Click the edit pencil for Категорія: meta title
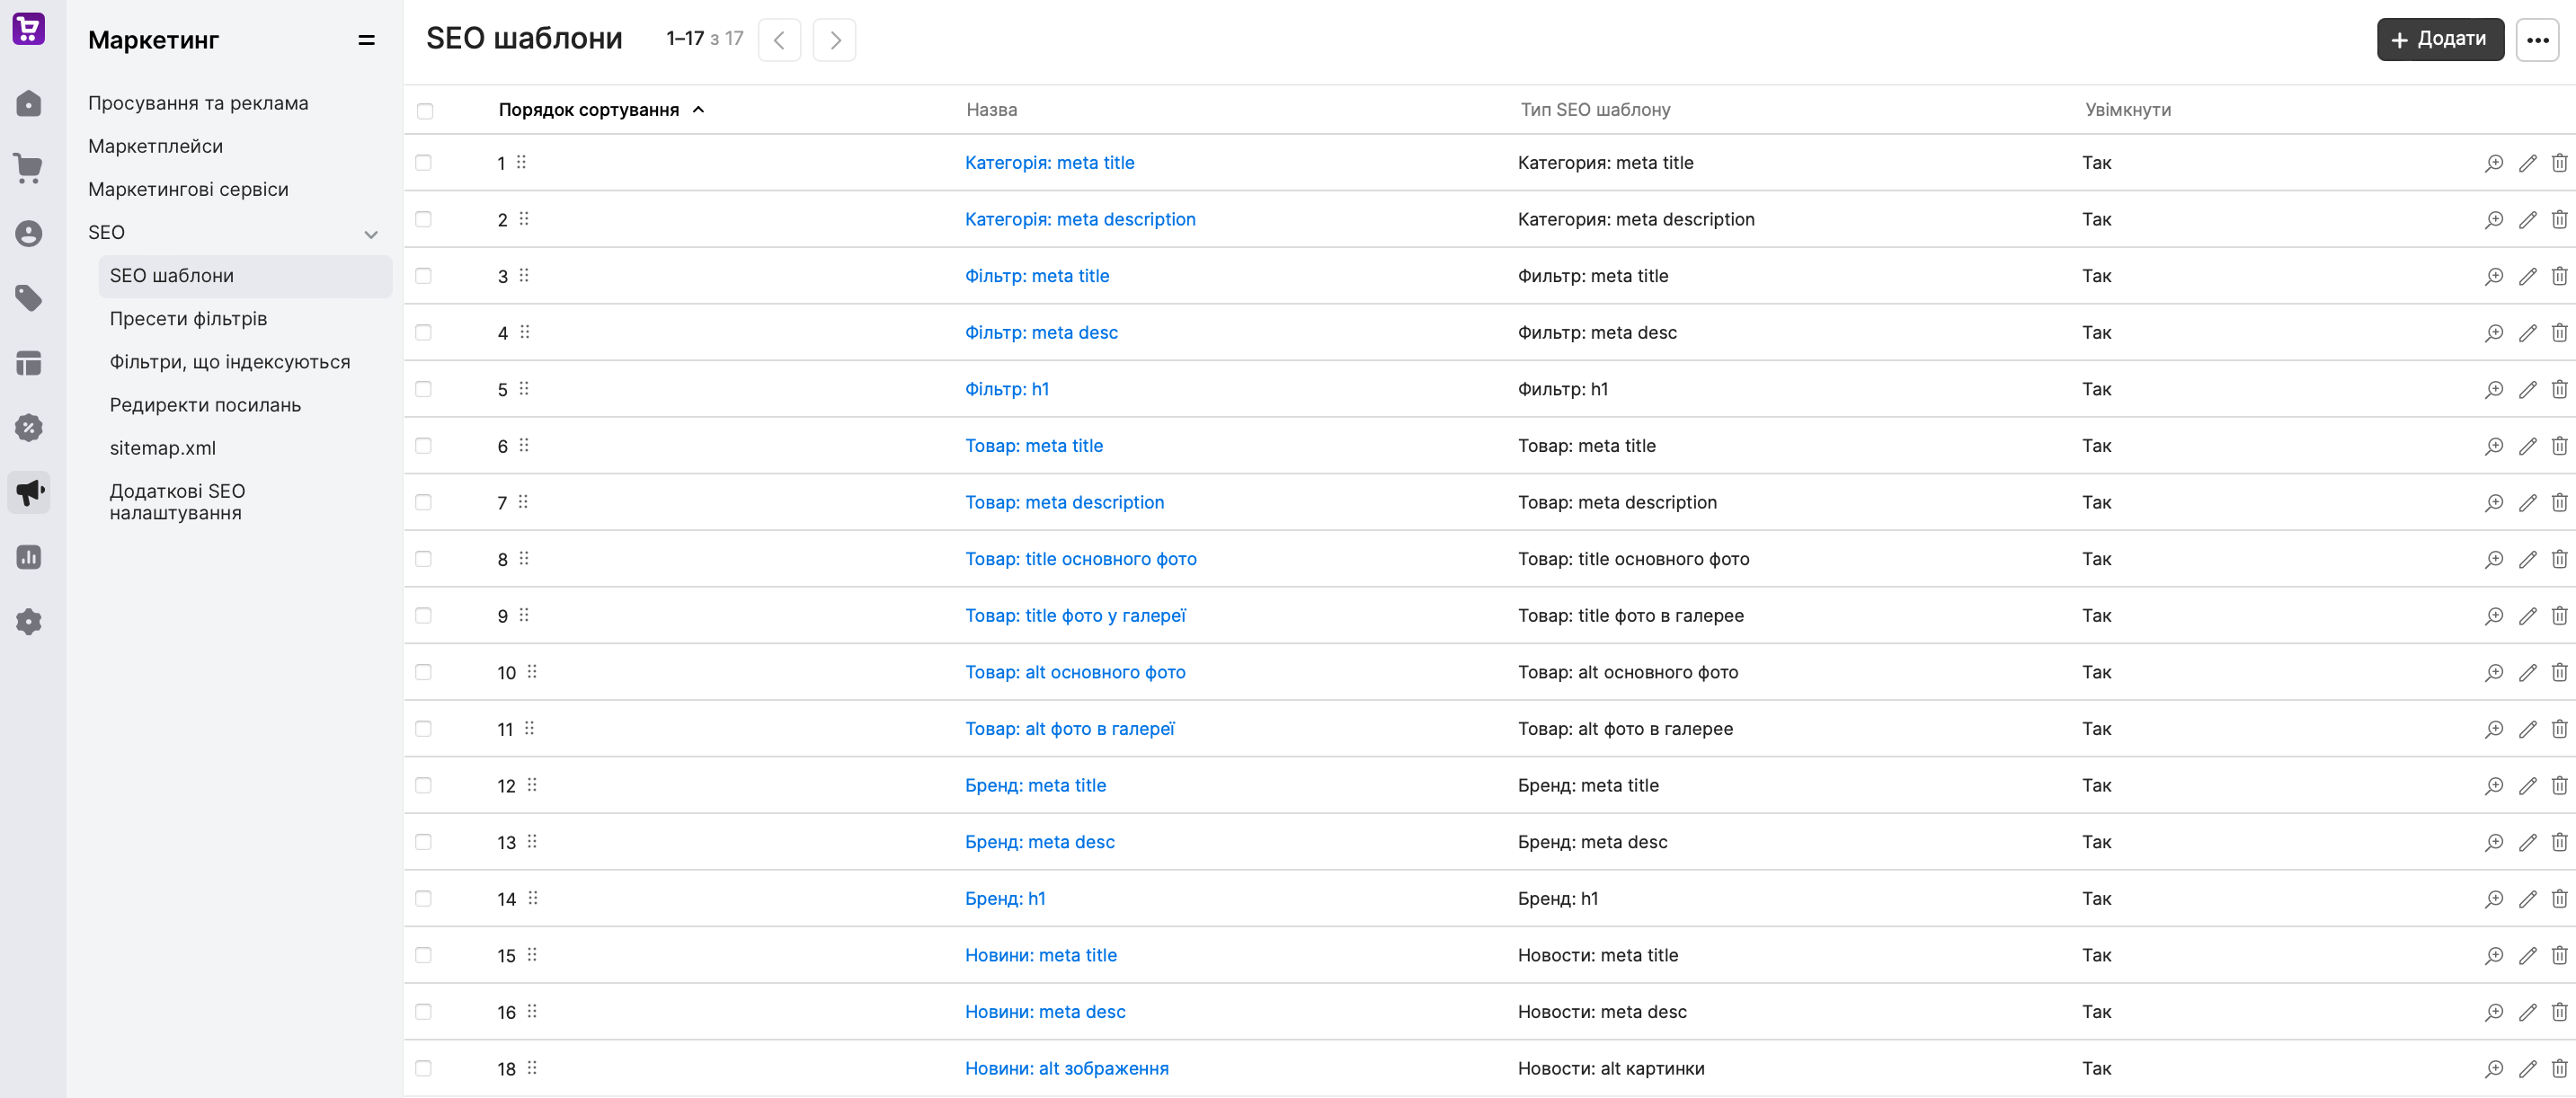Image resolution: width=2576 pixels, height=1098 pixels. click(x=2527, y=163)
